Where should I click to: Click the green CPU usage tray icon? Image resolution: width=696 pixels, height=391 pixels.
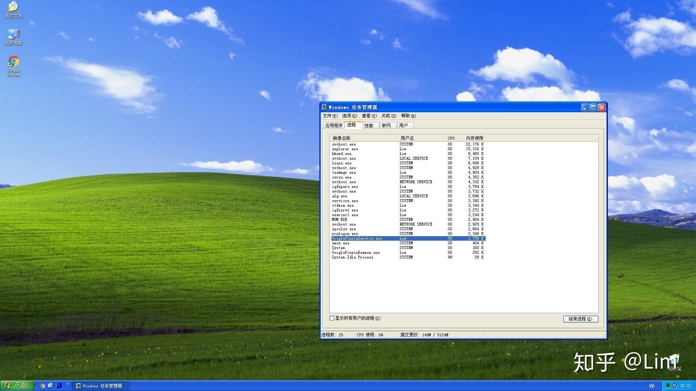click(x=668, y=386)
